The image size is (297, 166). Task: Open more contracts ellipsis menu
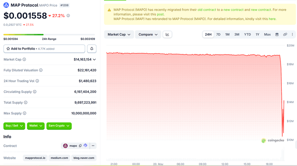click(93, 146)
